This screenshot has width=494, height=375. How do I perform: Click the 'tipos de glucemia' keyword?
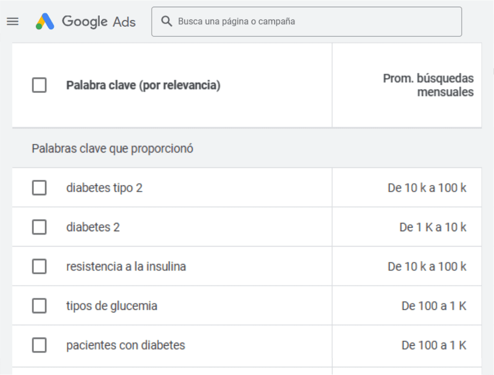[x=112, y=306]
